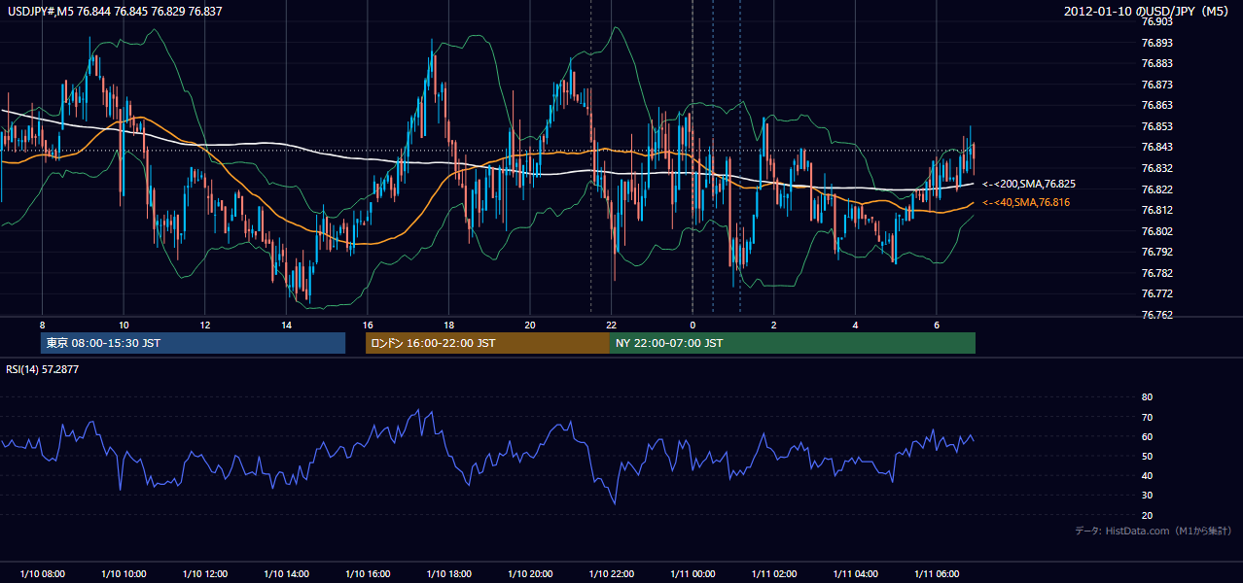Click the 1/10 10:00 bottom time label

pos(124,573)
